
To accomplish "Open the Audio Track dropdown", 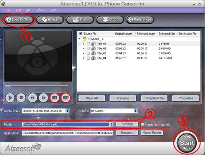I will [x=67, y=111].
